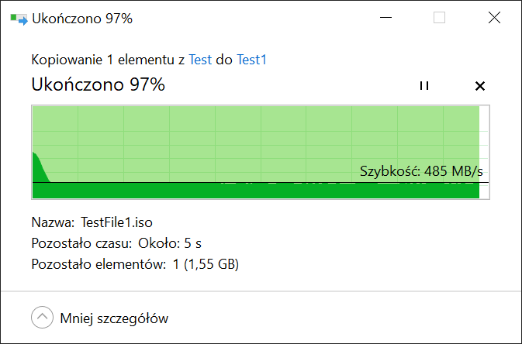
Task: Click the greyed-out maximize button
Action: [x=440, y=18]
